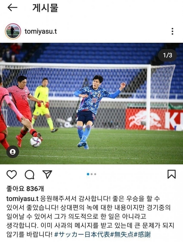Save post with bookmark icon
The width and height of the screenshot is (183, 242).
[x=171, y=174]
